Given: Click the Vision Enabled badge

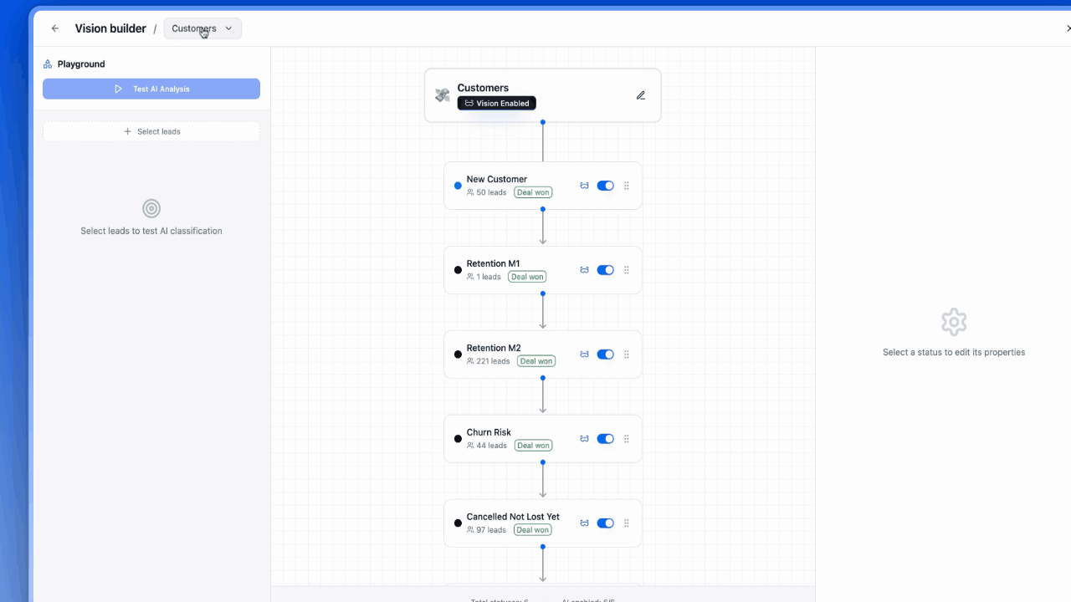Looking at the screenshot, I should 497,104.
